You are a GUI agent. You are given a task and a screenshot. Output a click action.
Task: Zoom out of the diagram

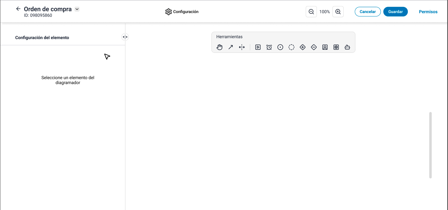tap(311, 12)
